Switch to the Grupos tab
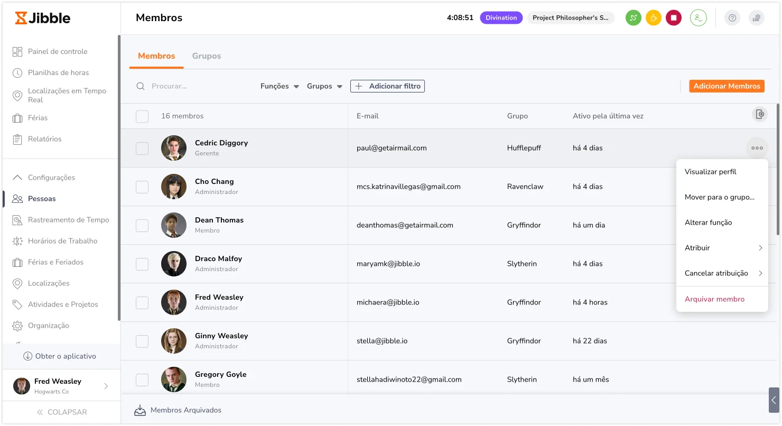Image resolution: width=782 pixels, height=426 pixels. [x=207, y=56]
